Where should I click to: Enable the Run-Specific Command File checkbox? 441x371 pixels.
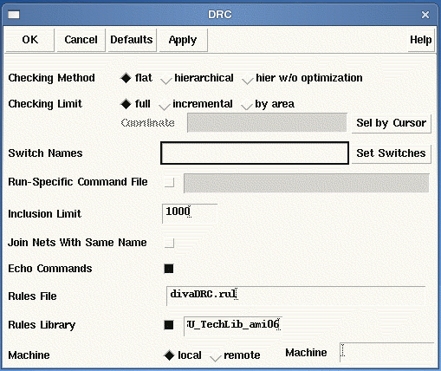tap(169, 182)
